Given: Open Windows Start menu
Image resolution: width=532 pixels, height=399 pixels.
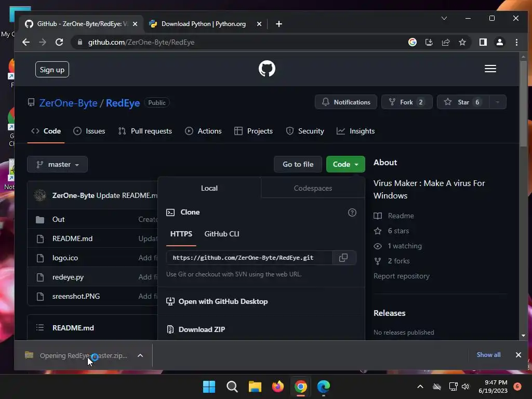Looking at the screenshot, I should (209, 387).
